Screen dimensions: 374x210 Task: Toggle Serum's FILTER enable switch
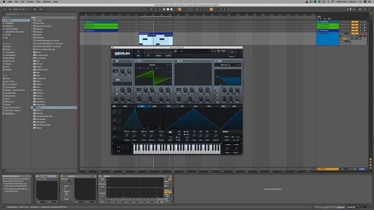(x=216, y=61)
